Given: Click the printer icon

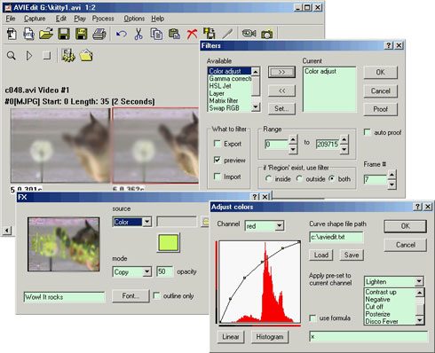Looking at the screenshot, I should 99,34.
